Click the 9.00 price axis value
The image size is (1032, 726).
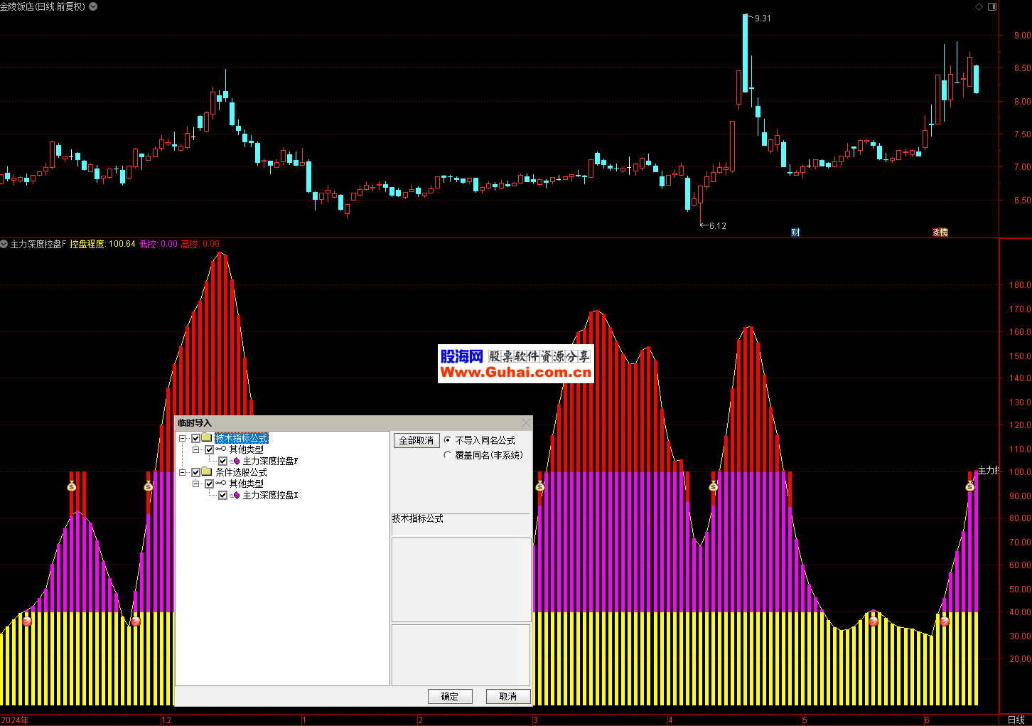1022,36
